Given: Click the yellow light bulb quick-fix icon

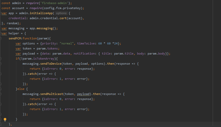Looking at the screenshot, I should pos(5,119).
